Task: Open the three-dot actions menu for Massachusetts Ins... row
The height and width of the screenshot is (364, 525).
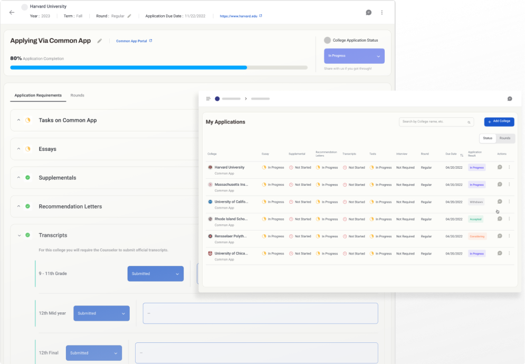Action: (x=509, y=185)
